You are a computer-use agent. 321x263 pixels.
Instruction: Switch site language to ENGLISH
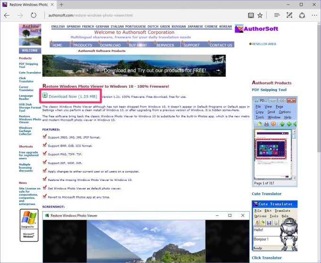pos(58,26)
